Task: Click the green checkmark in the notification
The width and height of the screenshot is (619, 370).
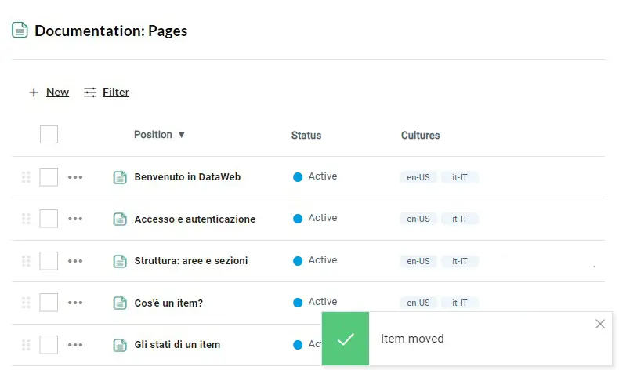Action: [346, 339]
